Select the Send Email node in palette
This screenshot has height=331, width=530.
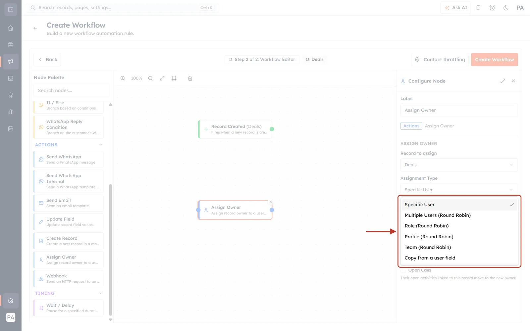(x=69, y=203)
